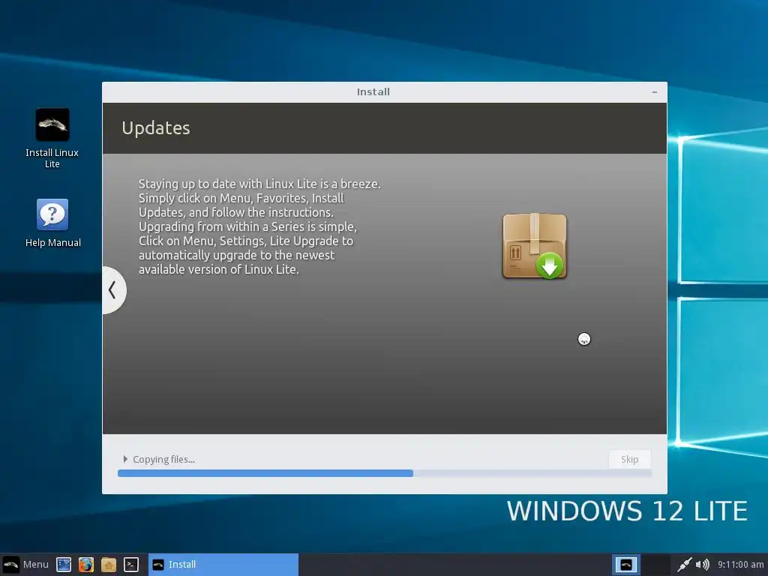Click the installation progress bar

[x=385, y=473]
